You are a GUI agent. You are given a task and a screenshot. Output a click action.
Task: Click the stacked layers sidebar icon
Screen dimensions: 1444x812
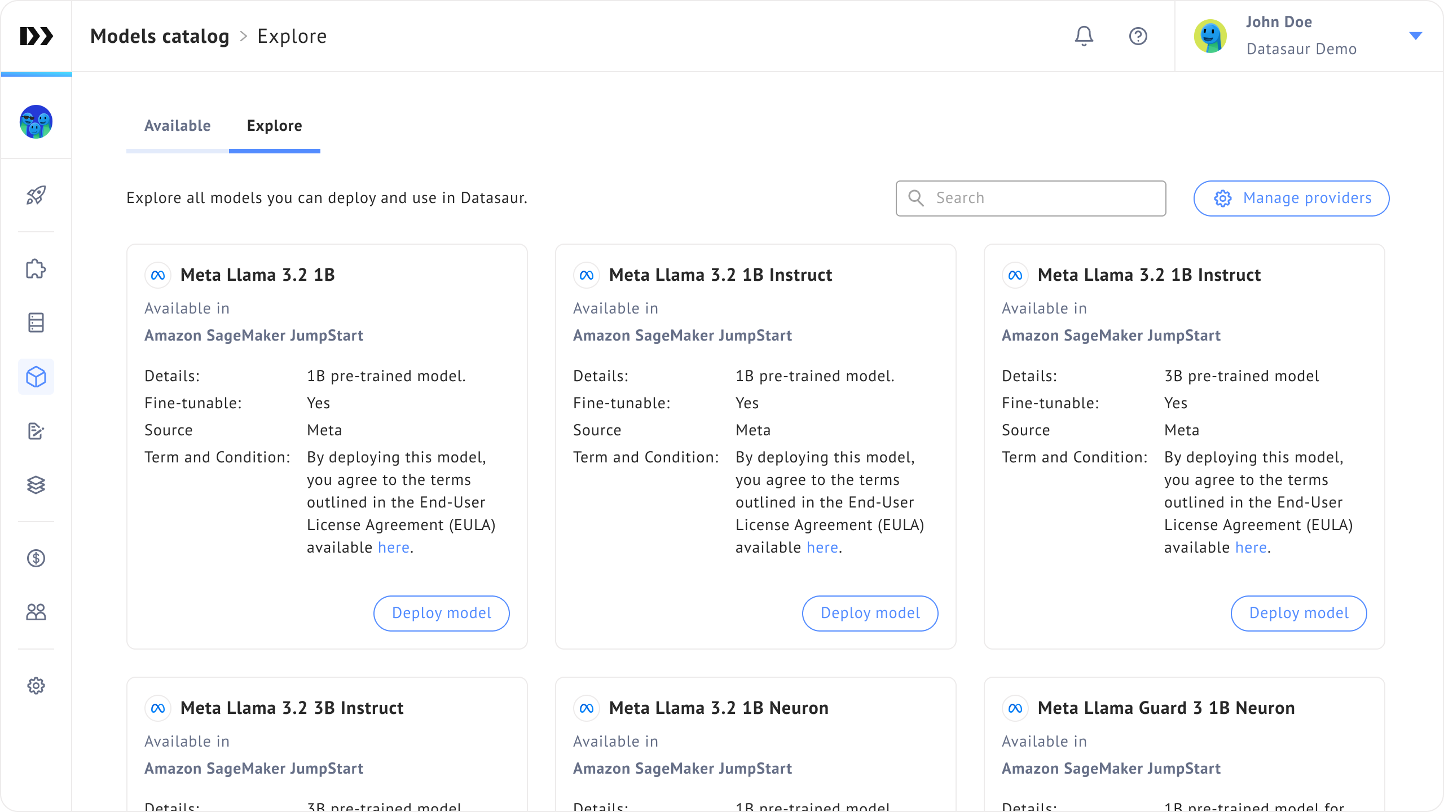(x=36, y=485)
